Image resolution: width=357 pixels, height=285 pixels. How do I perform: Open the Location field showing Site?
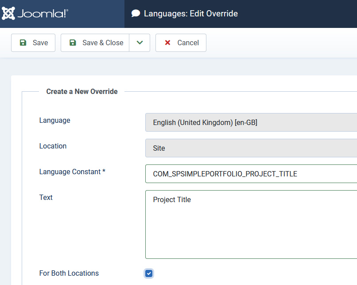click(x=251, y=148)
